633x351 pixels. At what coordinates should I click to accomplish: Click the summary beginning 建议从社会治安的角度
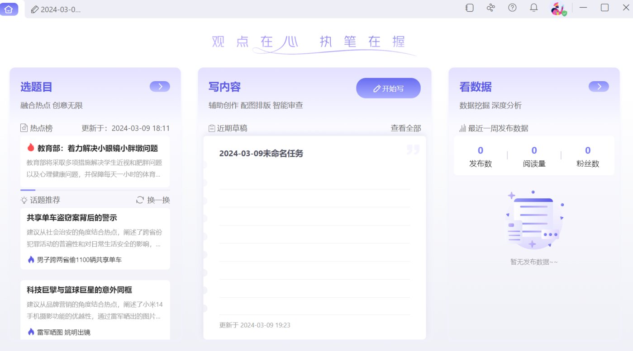point(94,238)
